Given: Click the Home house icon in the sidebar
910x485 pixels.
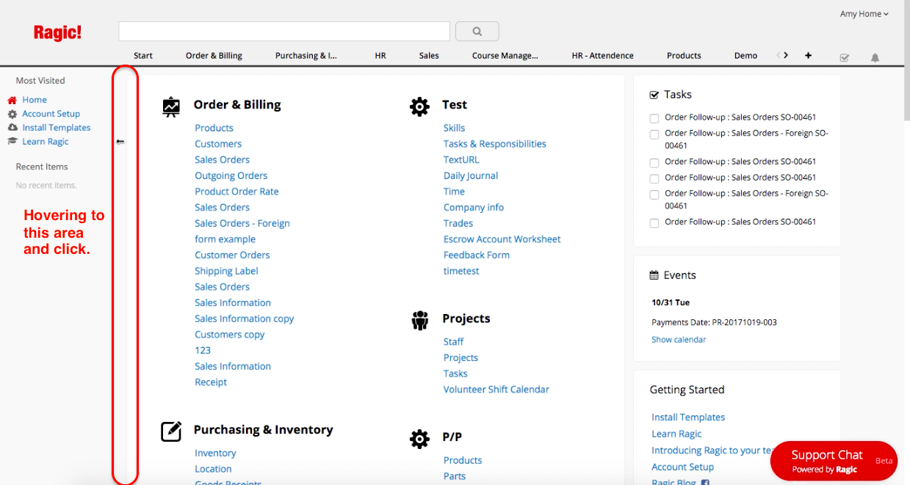Looking at the screenshot, I should coord(14,99).
